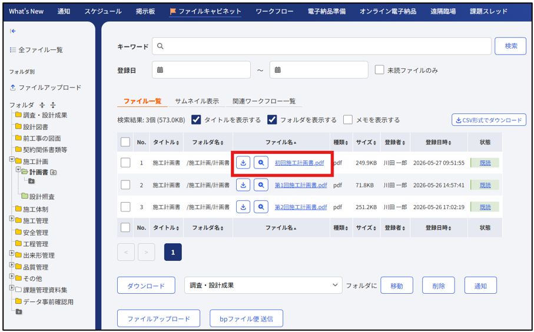Collapse the 施工計画 folder tree node
This screenshot has height=332, width=534.
(12, 159)
